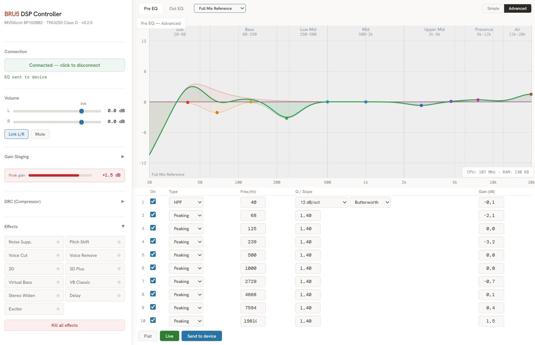Toggle the Live button
Image resolution: width=535 pixels, height=345 pixels.
170,336
